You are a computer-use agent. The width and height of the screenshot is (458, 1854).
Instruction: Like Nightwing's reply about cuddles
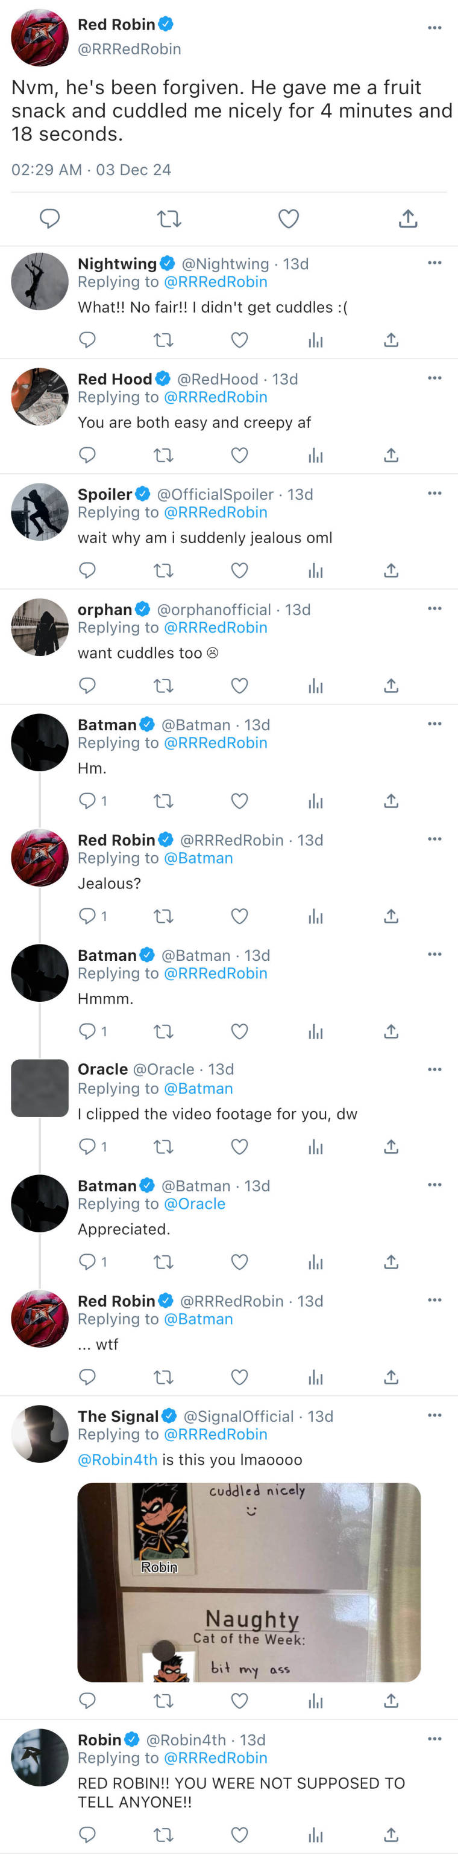(239, 340)
